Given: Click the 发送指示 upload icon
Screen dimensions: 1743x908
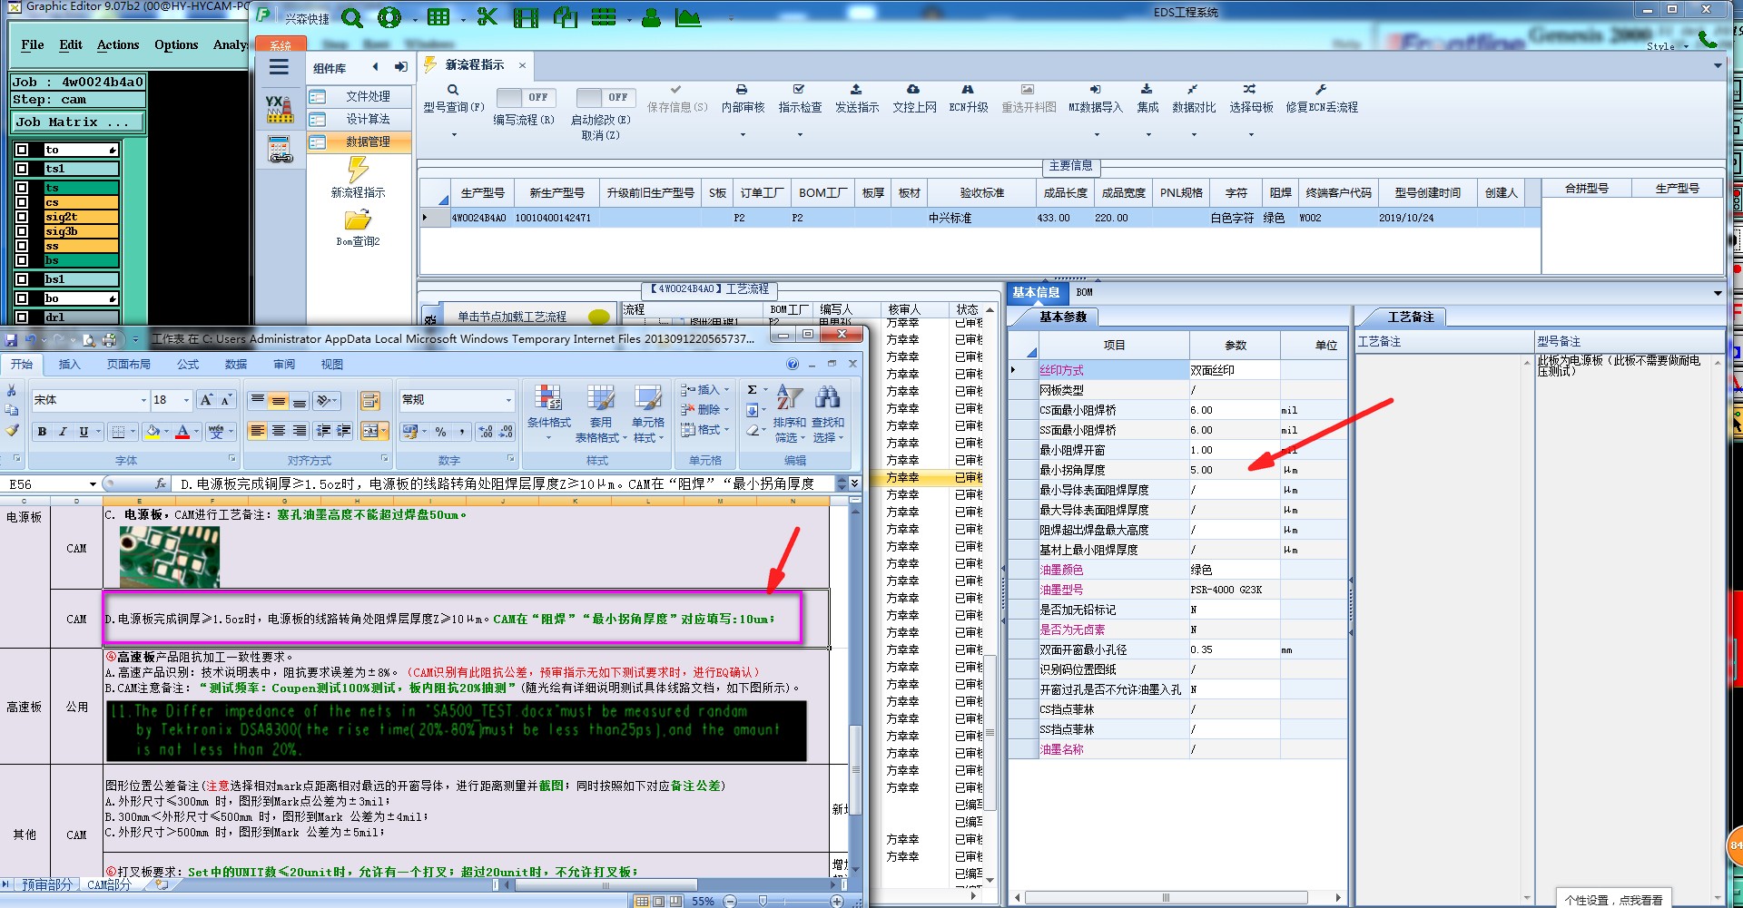Looking at the screenshot, I should tap(856, 90).
